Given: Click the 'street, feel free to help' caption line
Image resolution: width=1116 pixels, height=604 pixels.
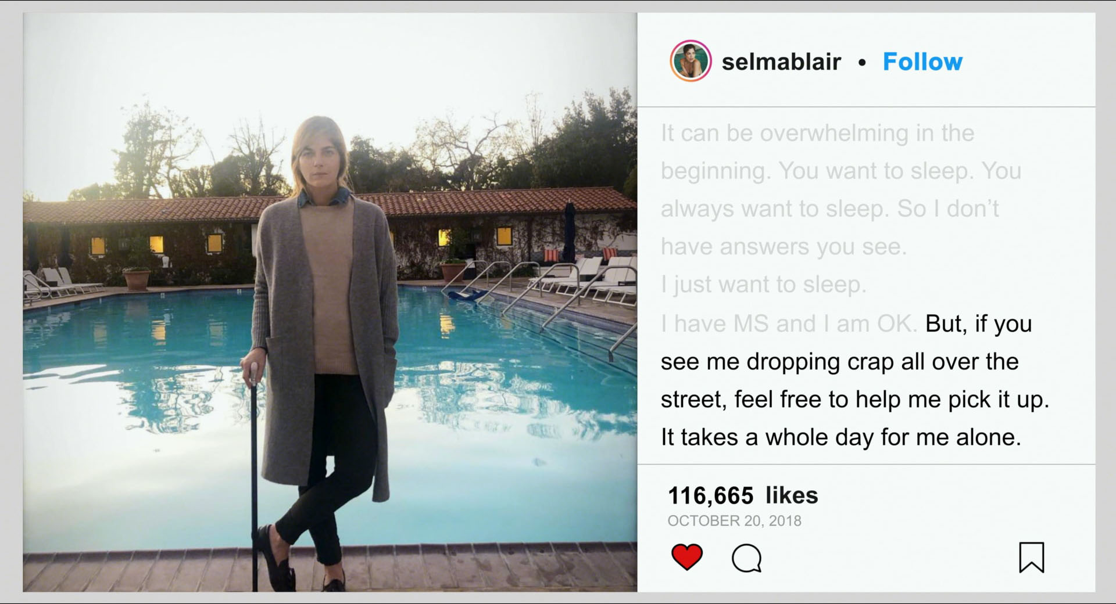Looking at the screenshot, I should pos(854,400).
